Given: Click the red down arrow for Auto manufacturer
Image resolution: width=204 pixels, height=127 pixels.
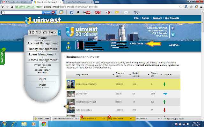Looking at the screenshot, I should (164, 110).
